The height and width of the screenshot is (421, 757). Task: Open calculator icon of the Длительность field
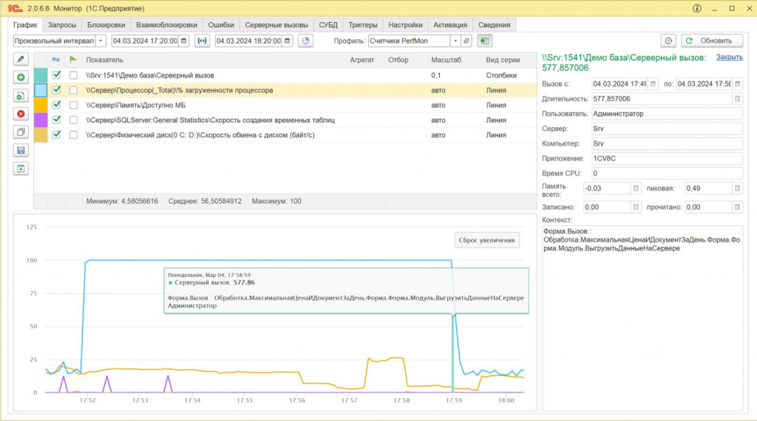737,99
